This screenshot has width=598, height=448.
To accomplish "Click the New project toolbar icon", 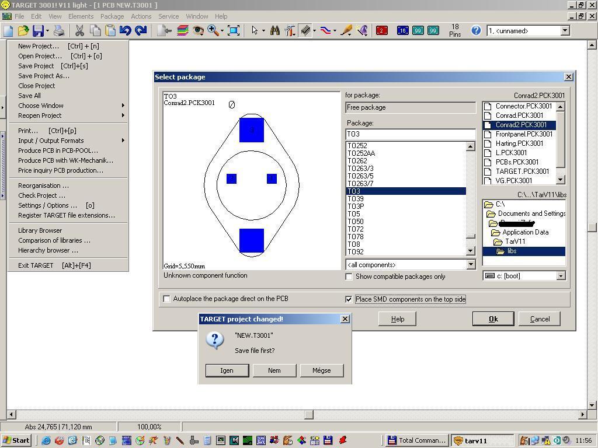I will coord(8,30).
